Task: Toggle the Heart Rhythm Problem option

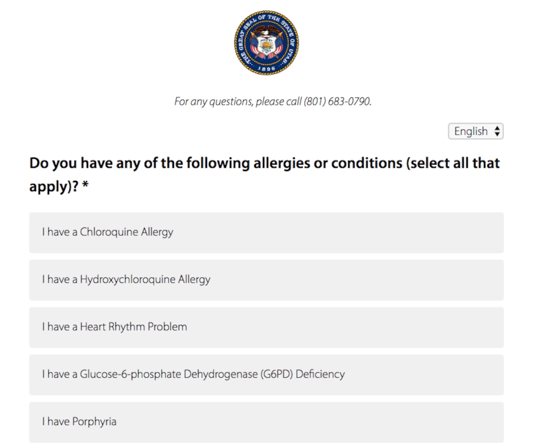Action: [266, 327]
